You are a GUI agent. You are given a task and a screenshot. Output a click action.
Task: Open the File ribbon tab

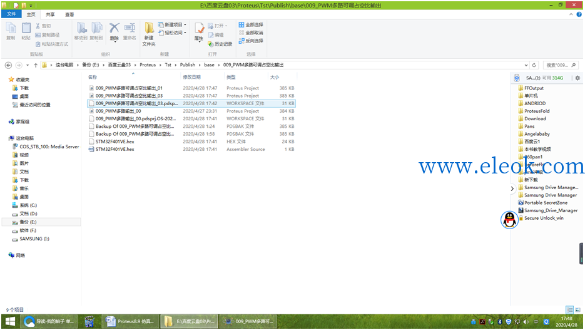pyautogui.click(x=11, y=14)
